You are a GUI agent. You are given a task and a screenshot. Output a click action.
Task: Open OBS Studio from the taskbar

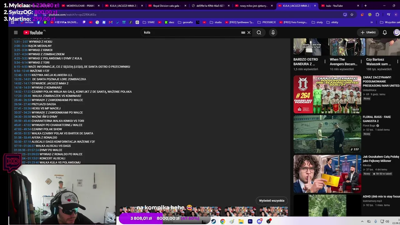tap(268, 221)
